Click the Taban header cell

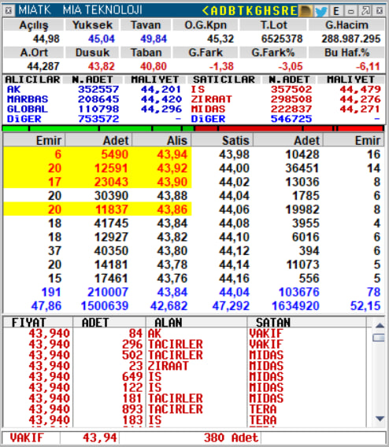(146, 53)
